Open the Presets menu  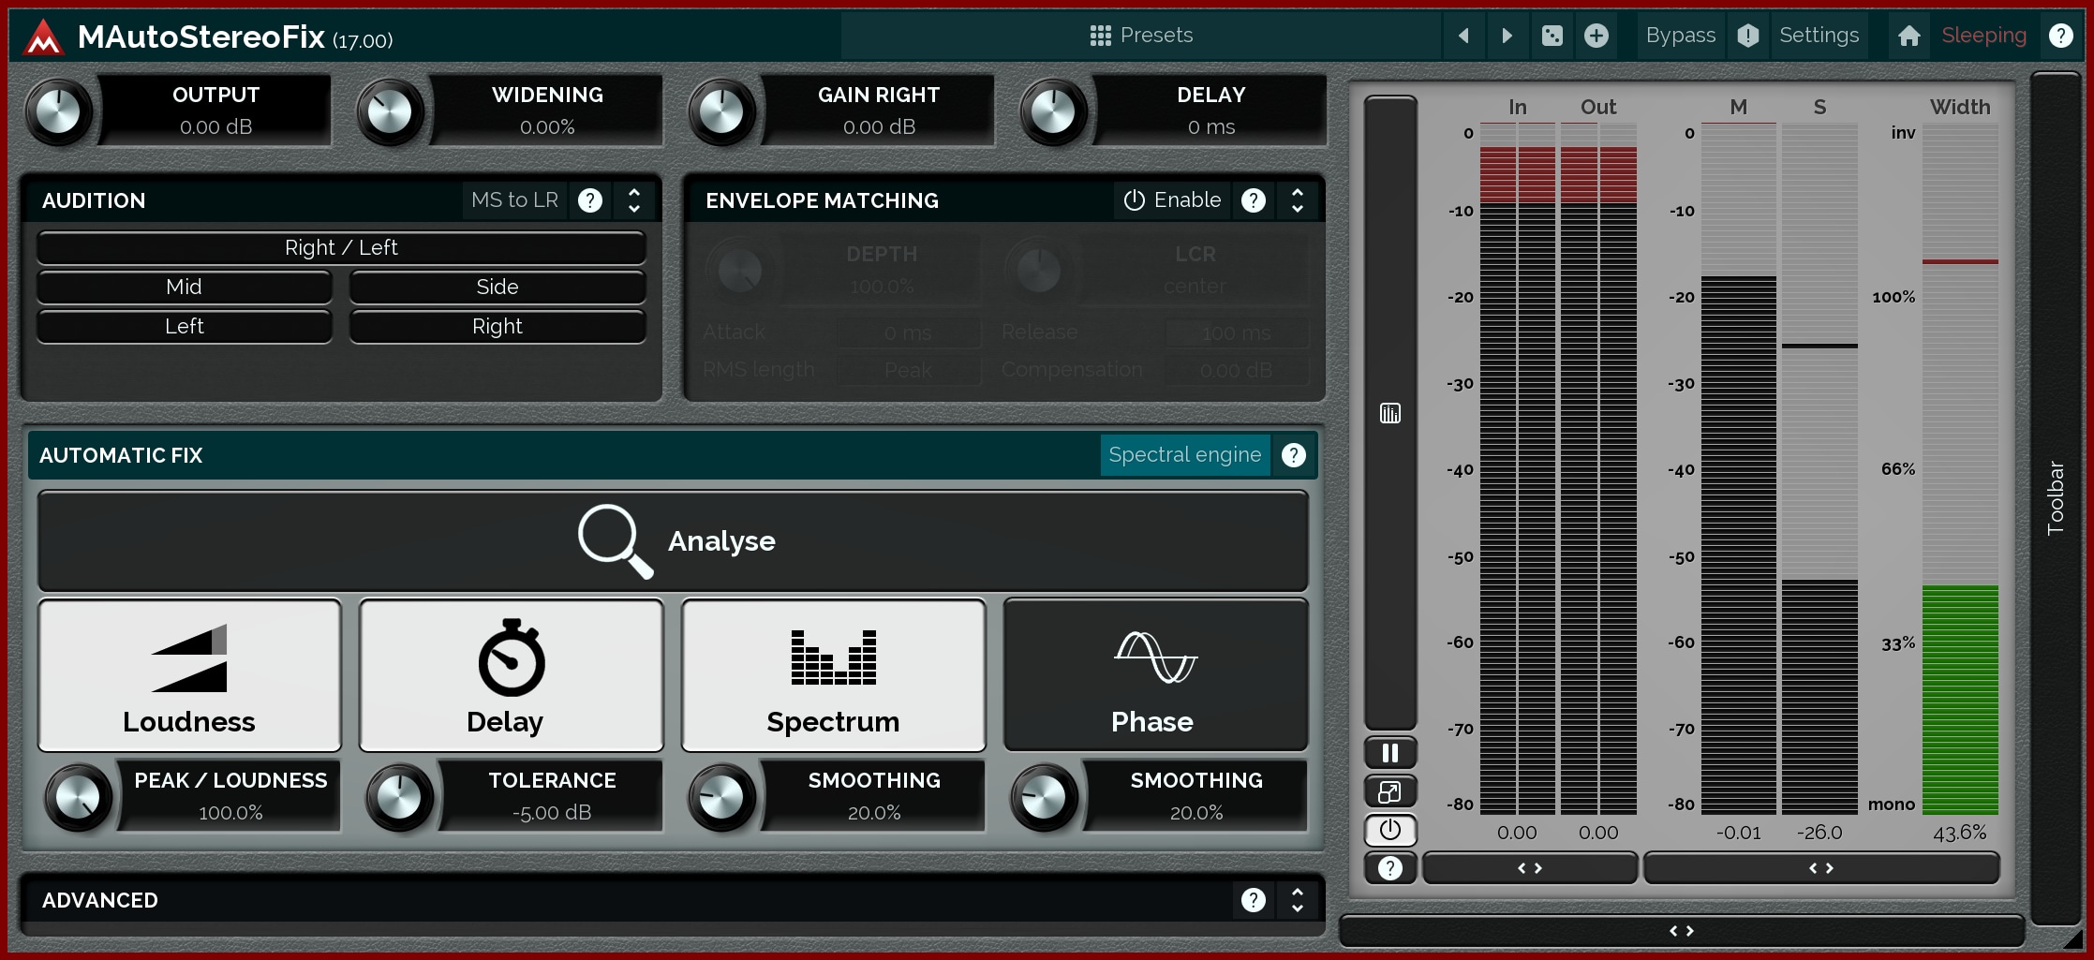[x=1141, y=36]
